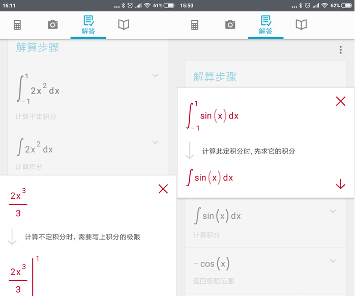
Task: Tap the red 2x³/3 fraction at card top
Action: click(x=18, y=202)
